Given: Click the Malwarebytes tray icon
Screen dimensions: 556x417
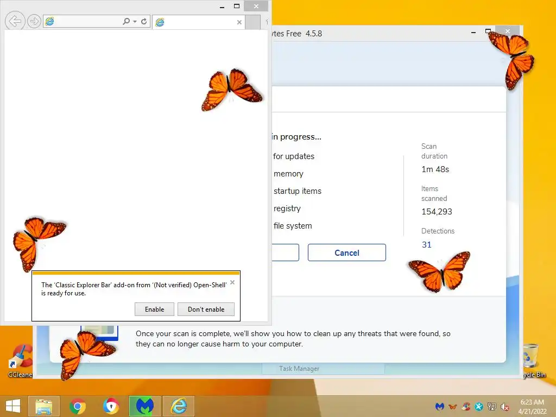Looking at the screenshot, I should (x=440, y=406).
